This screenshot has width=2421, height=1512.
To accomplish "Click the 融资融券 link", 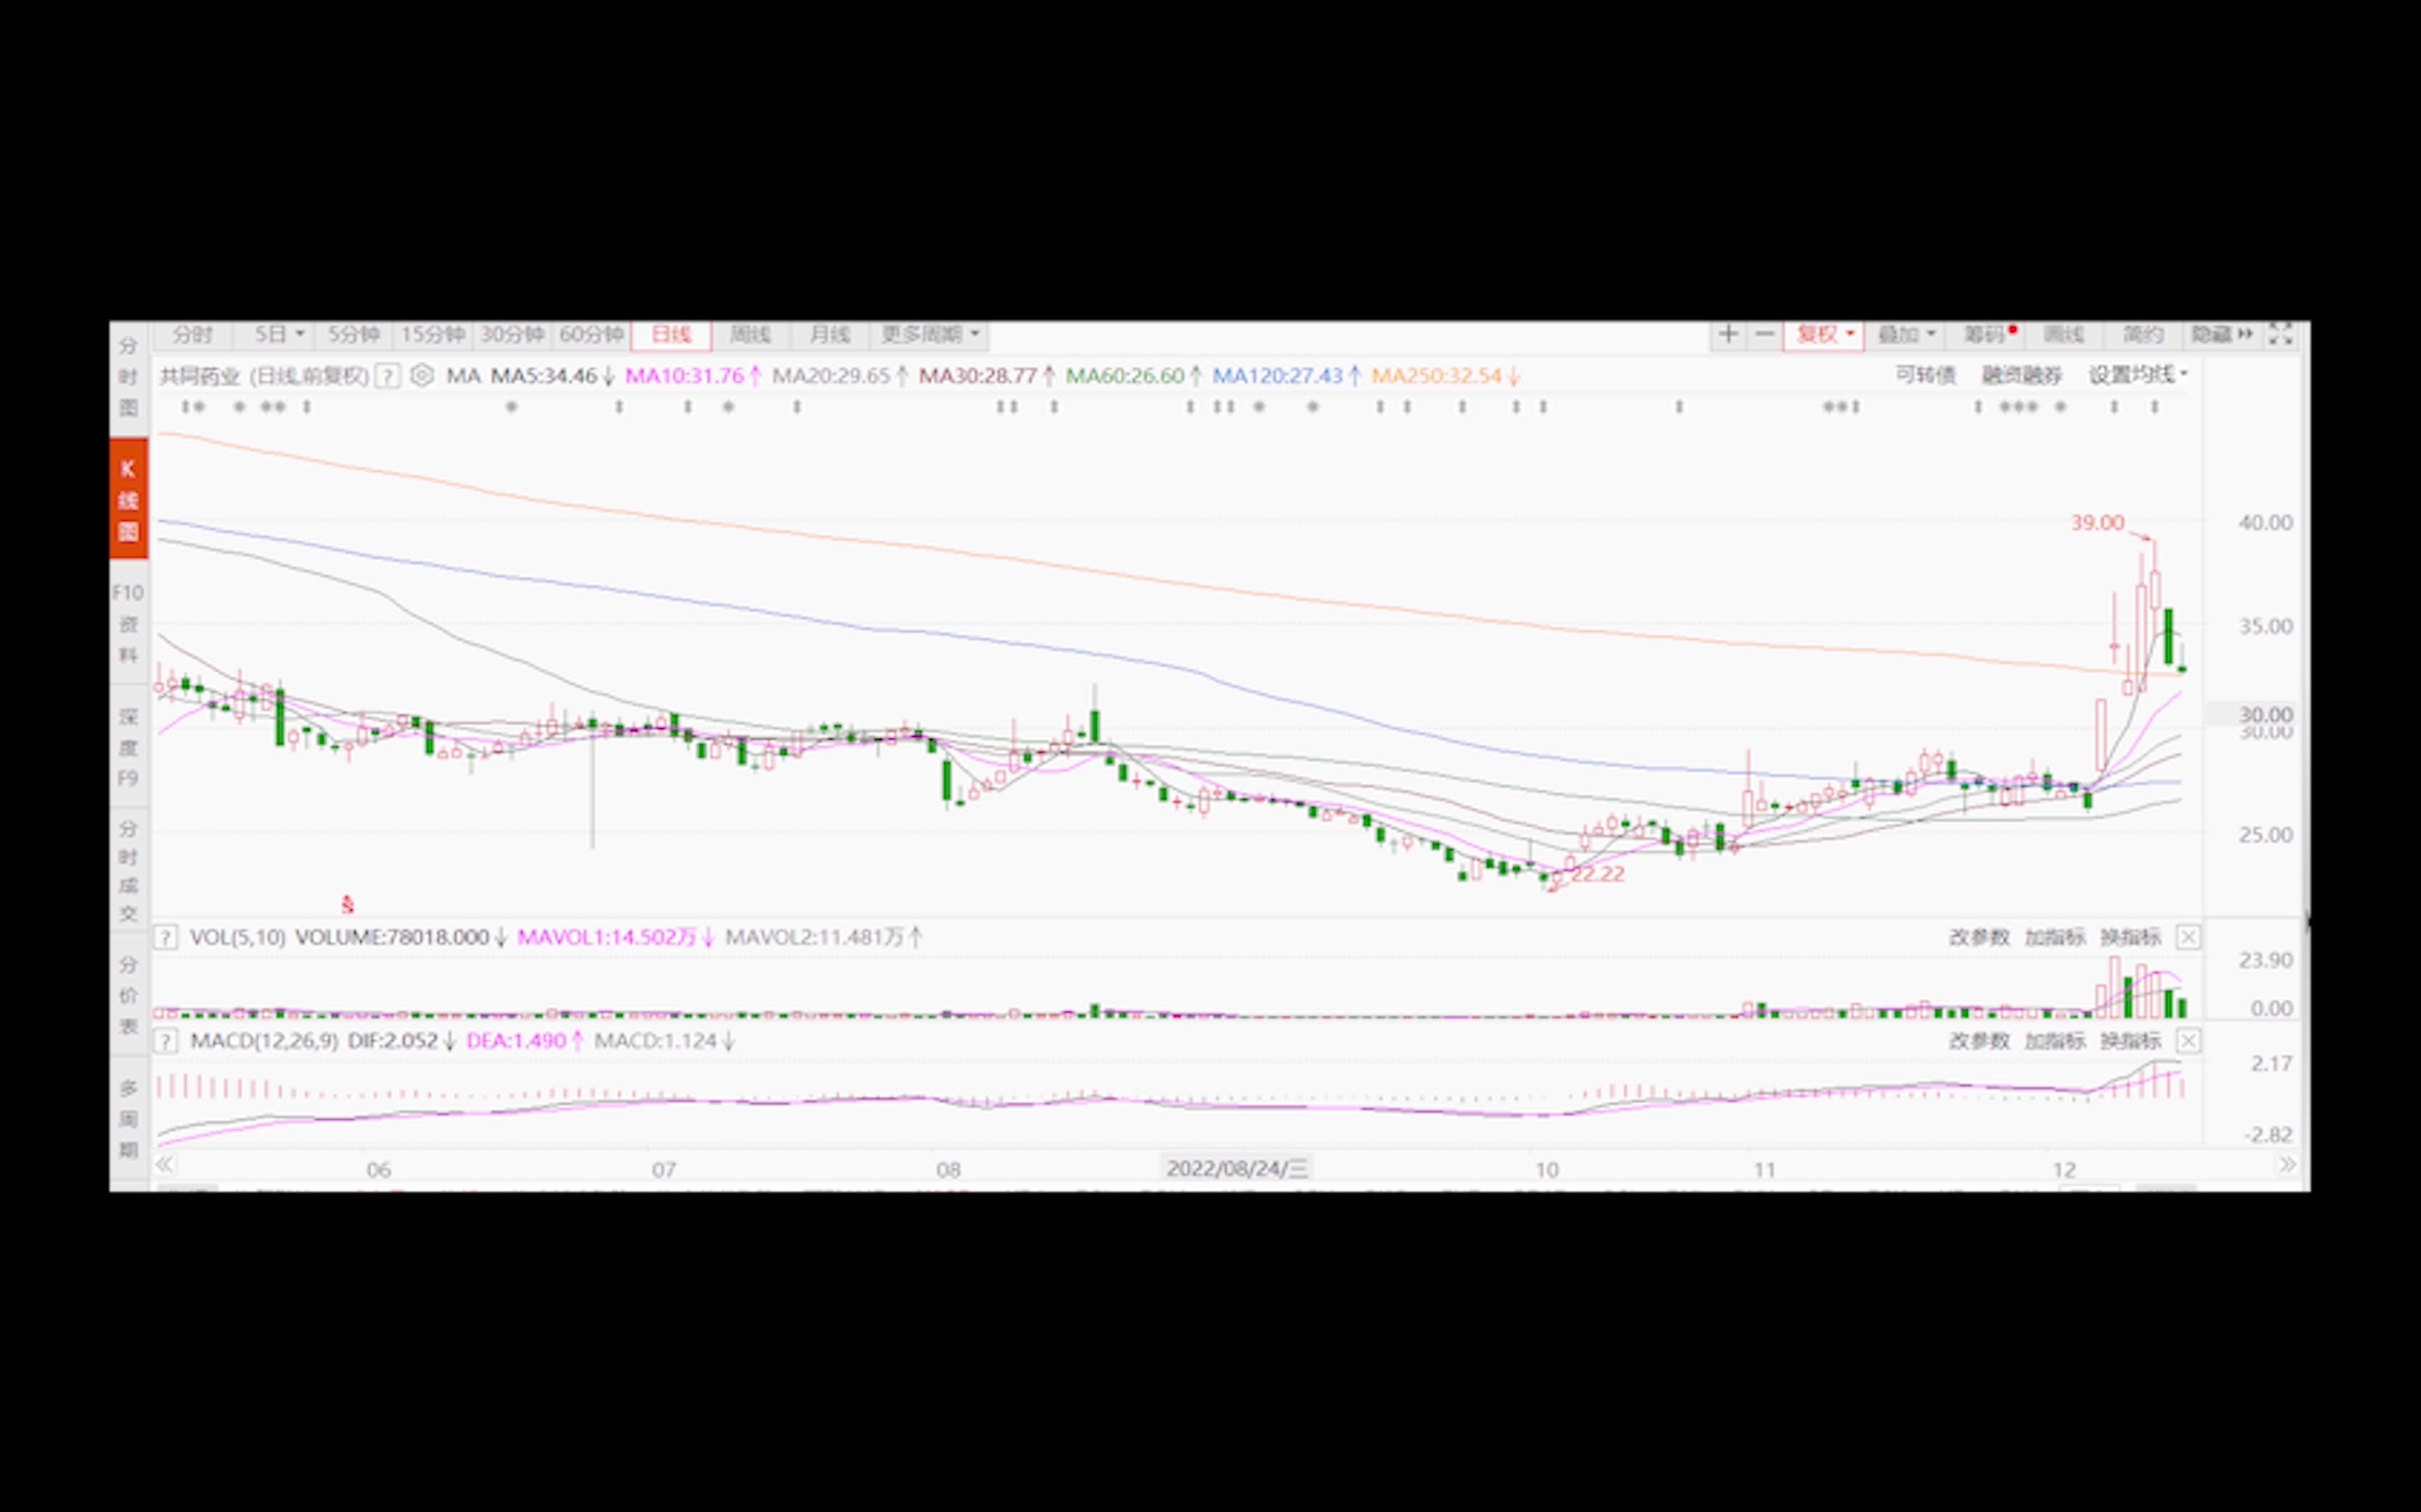I will (x=2022, y=375).
